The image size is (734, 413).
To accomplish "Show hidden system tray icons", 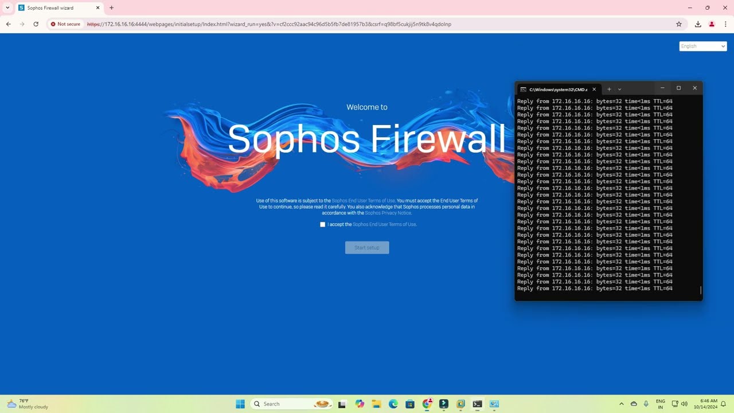I will coord(621,404).
